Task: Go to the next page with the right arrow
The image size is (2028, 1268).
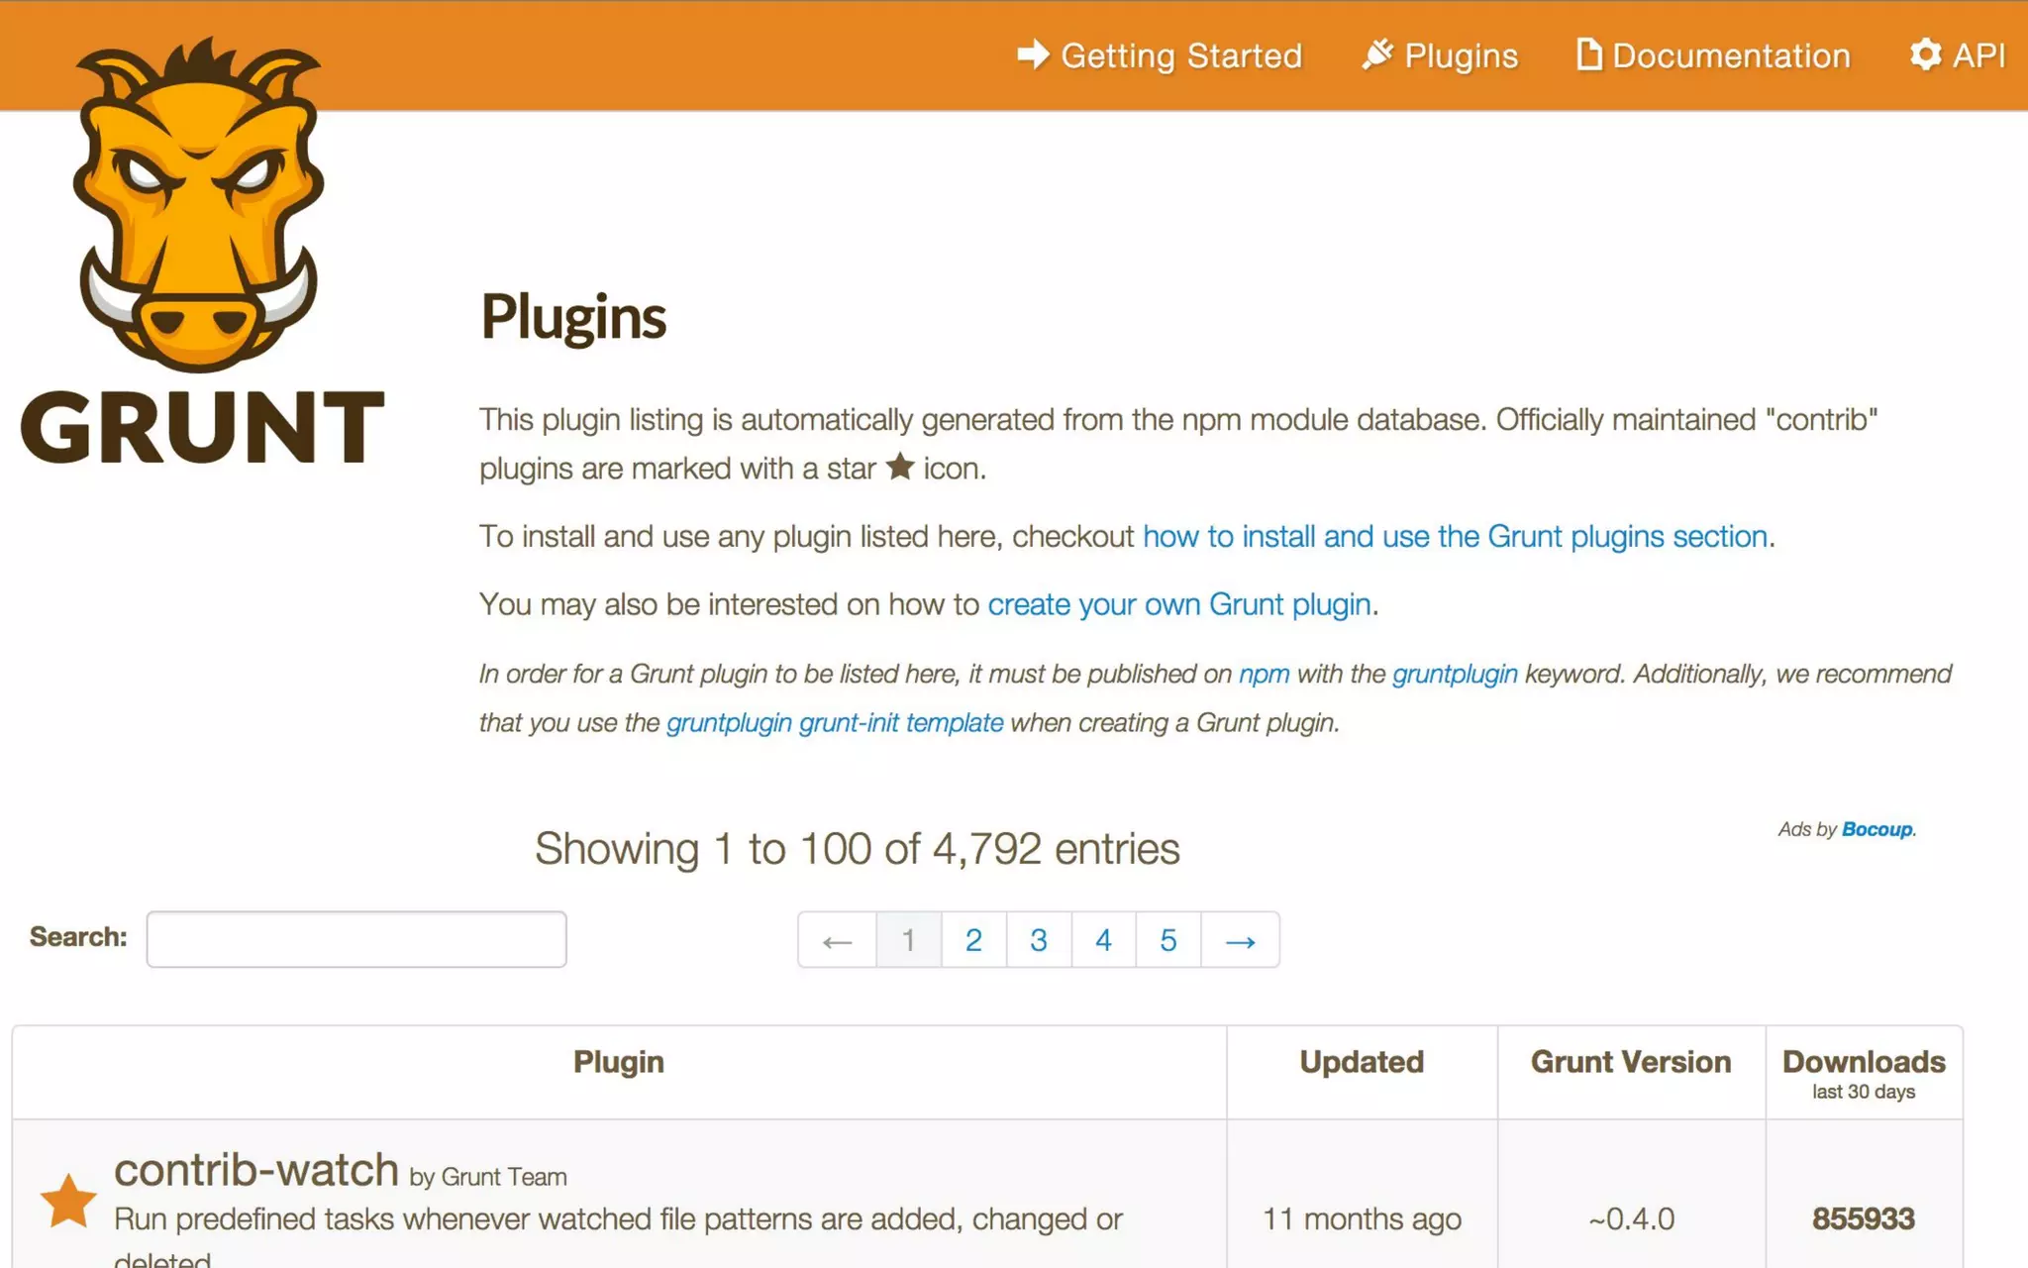Action: tap(1240, 940)
